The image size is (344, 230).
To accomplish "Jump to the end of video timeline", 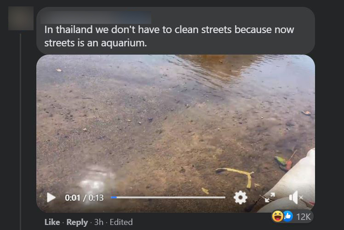I will coord(225,197).
